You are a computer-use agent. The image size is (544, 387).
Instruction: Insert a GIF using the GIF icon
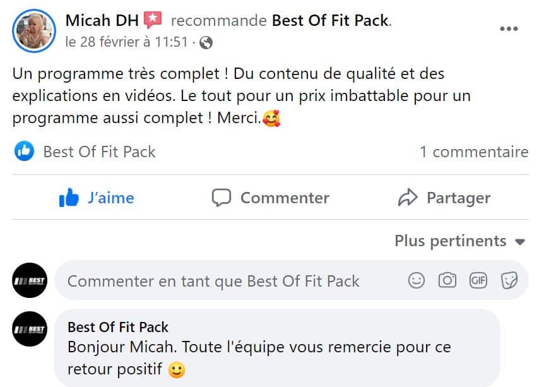point(478,280)
